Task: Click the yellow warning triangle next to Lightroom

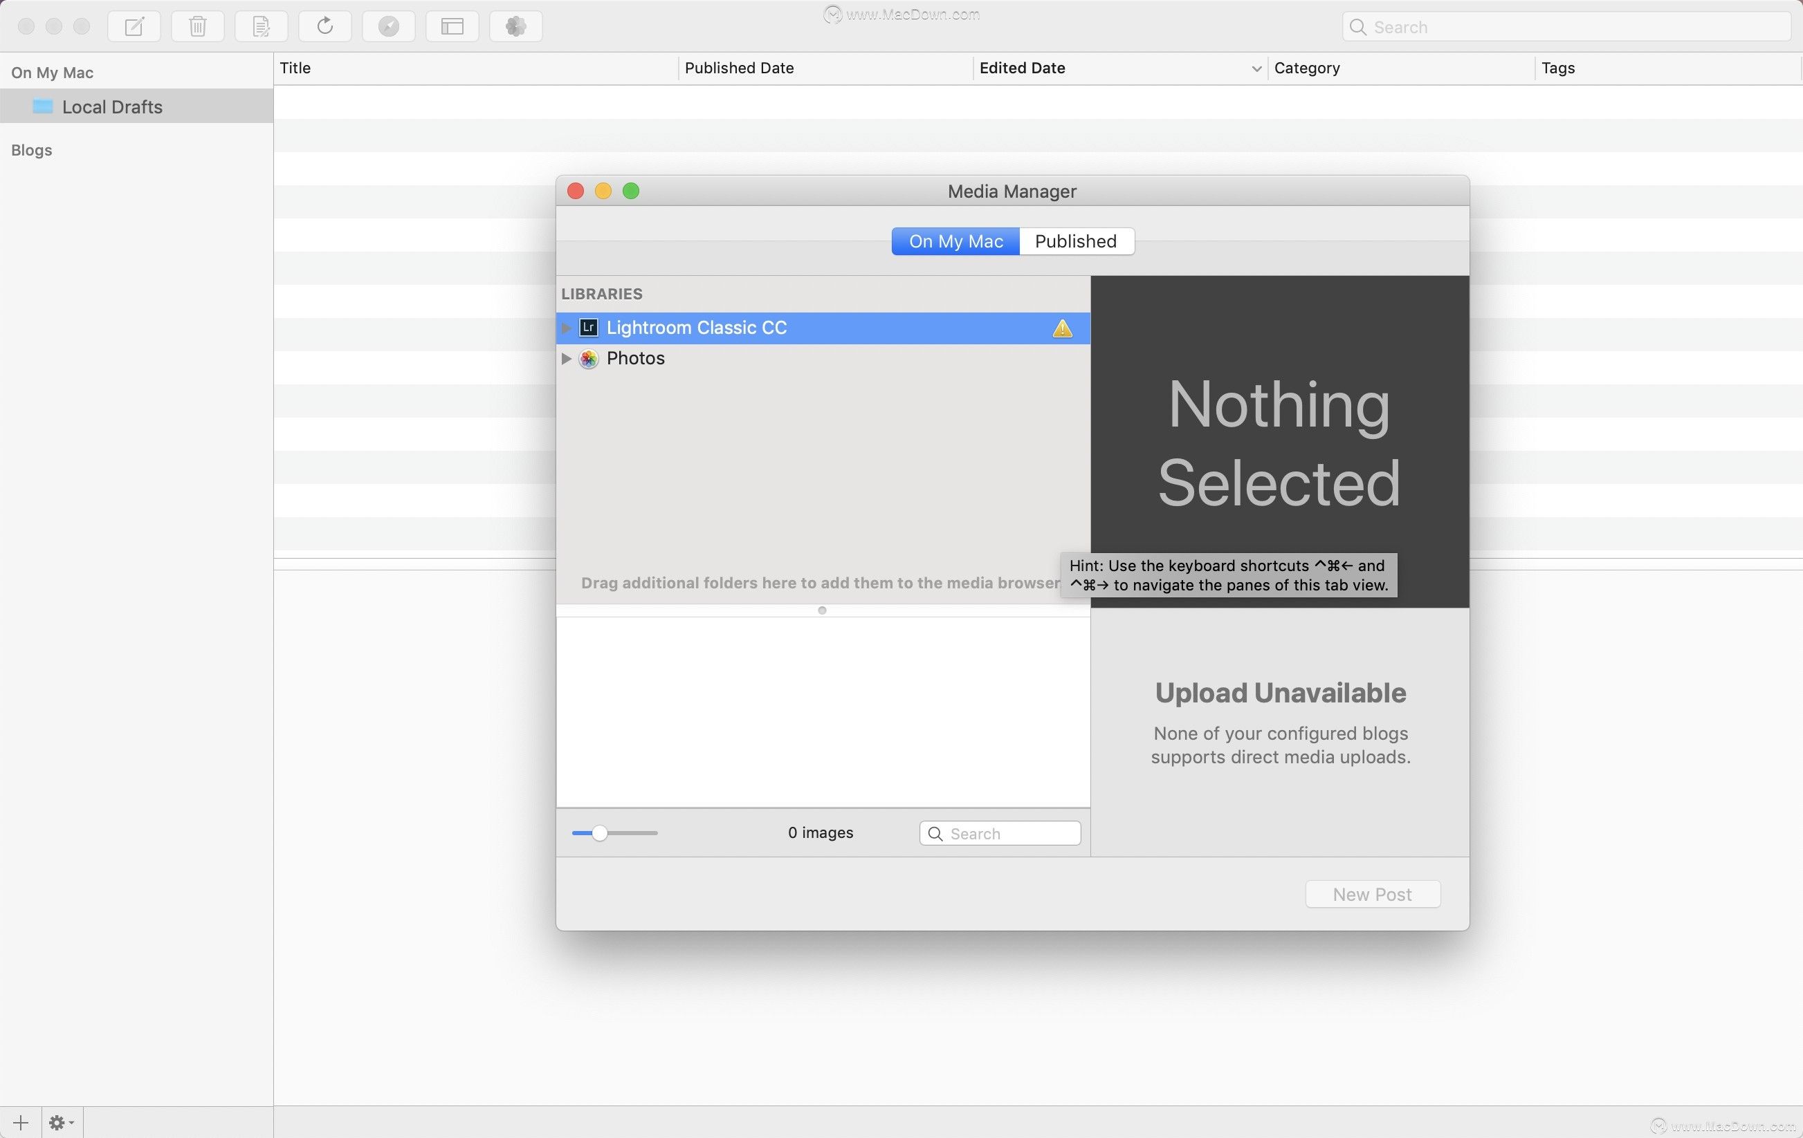Action: point(1062,328)
